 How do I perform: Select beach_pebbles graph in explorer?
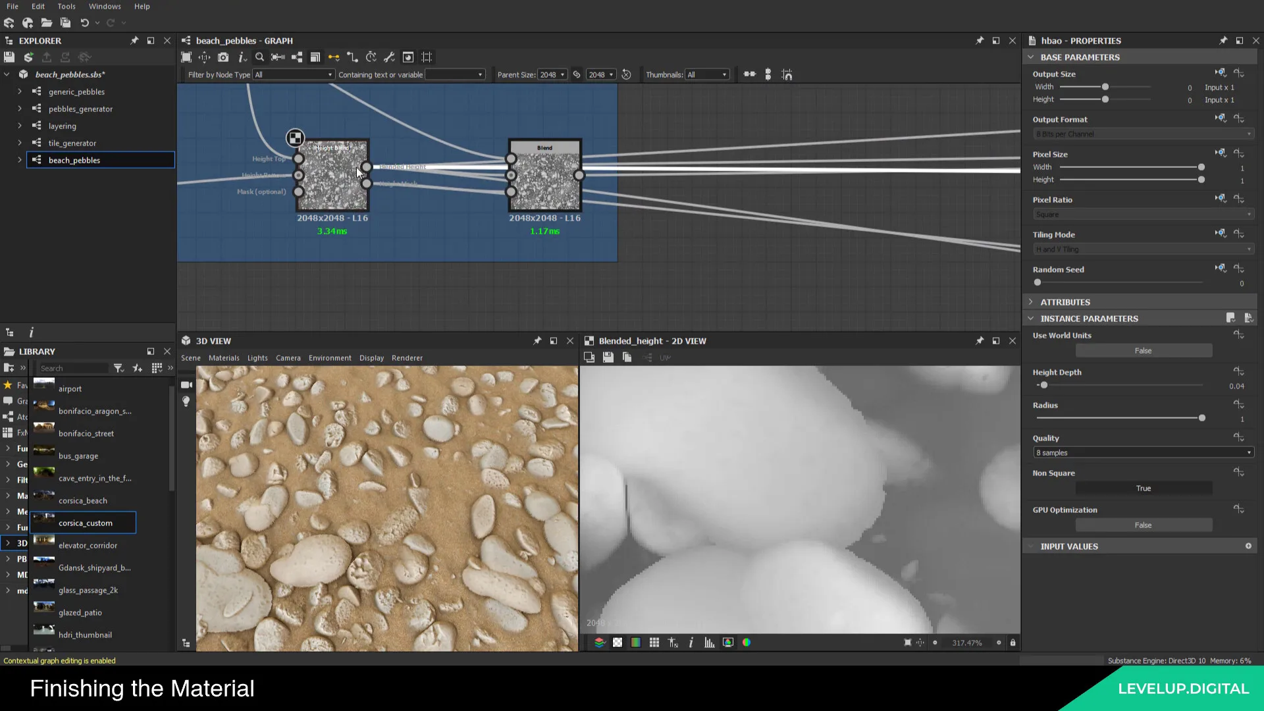coord(74,160)
